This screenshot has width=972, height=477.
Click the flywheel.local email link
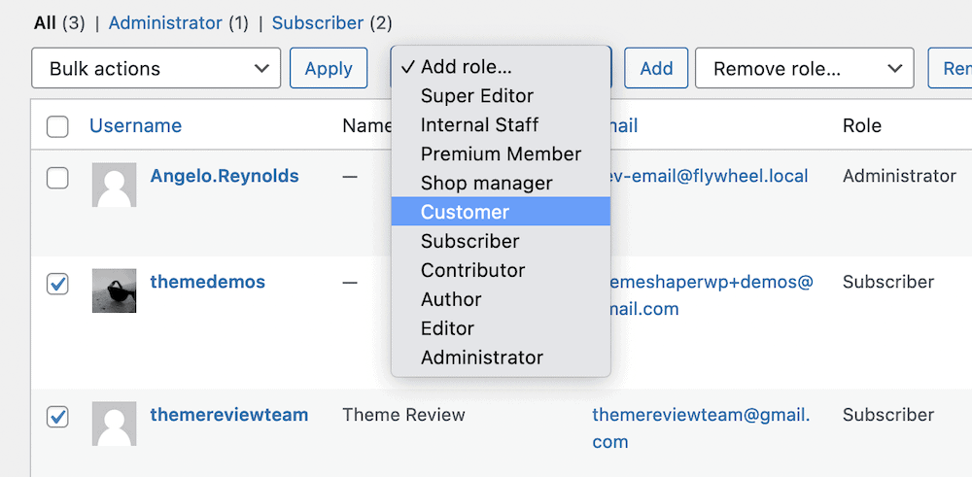710,176
